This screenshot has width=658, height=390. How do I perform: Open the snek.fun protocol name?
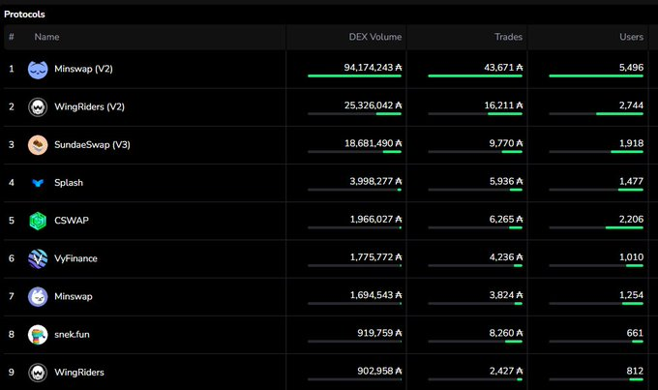(72, 335)
